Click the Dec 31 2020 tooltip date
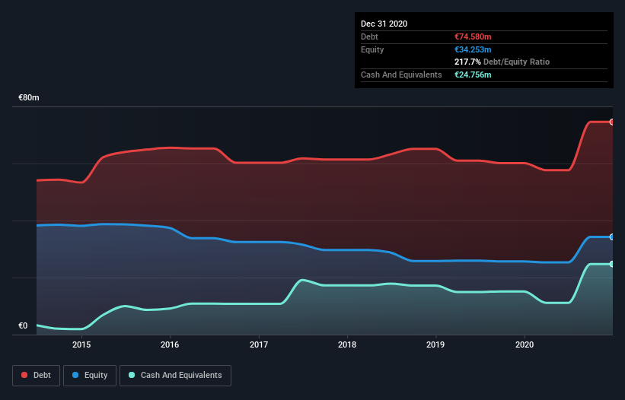This screenshot has height=400, width=625. tap(384, 24)
